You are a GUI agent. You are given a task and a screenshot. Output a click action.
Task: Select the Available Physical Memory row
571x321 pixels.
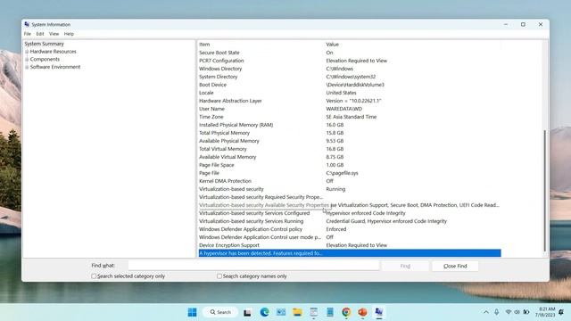click(350, 141)
